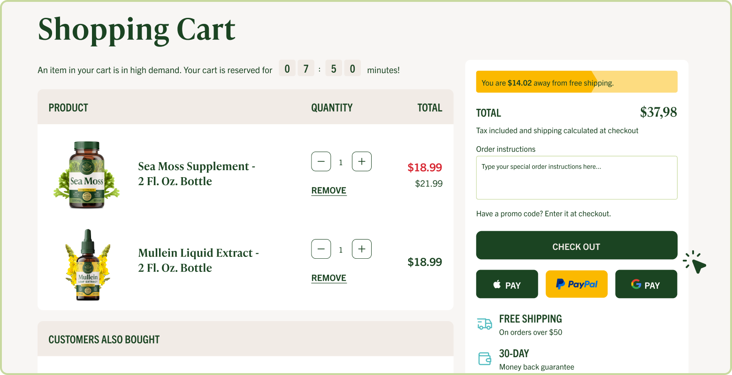Click the Customers Also Bought header

[x=104, y=339]
